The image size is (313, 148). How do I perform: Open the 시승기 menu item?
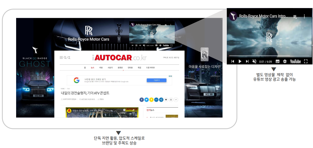pos(110,68)
